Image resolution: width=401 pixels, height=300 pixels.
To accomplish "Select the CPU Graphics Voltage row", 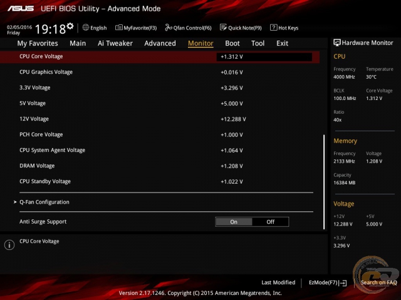I will pos(160,72).
